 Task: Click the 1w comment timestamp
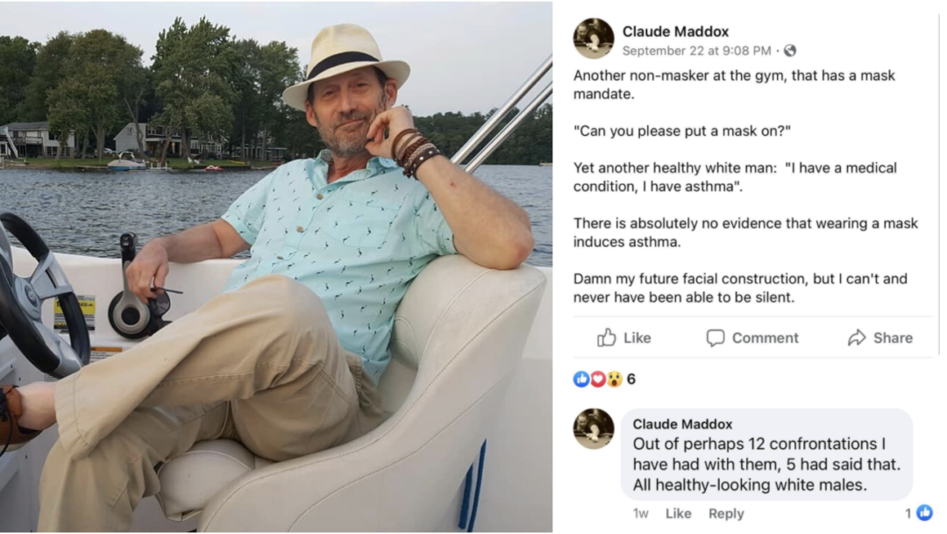(x=641, y=514)
